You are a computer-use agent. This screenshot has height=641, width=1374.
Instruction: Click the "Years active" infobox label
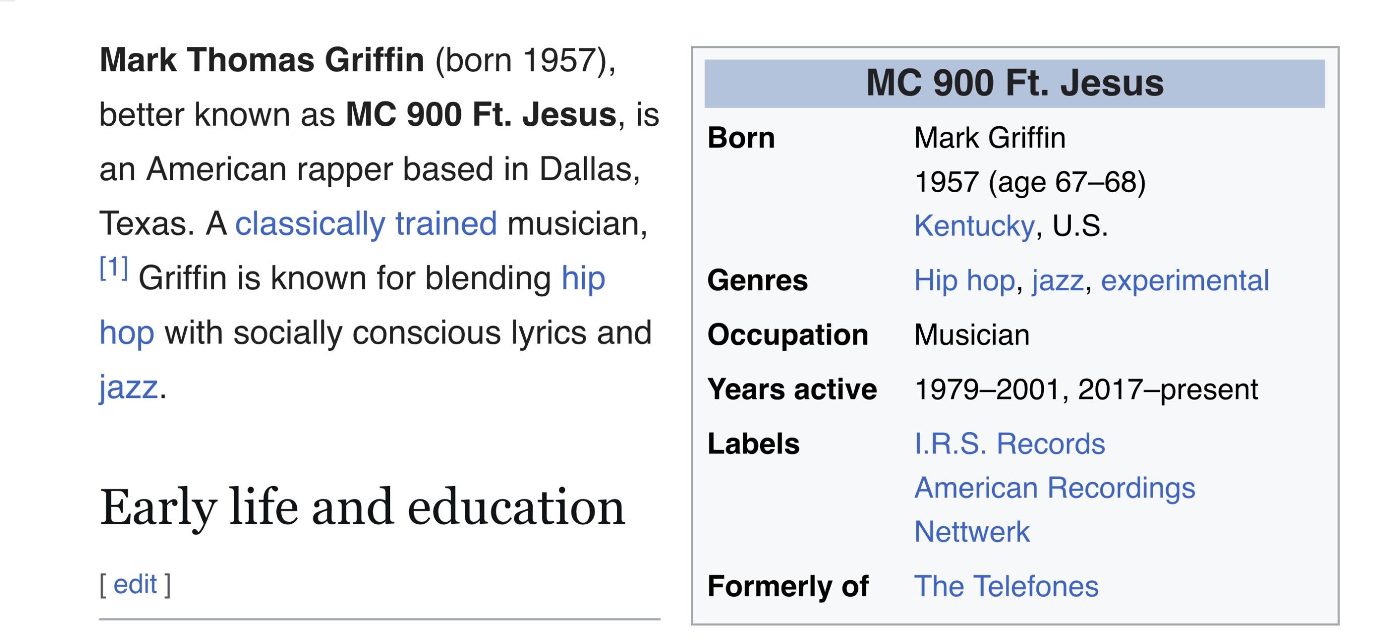(791, 389)
